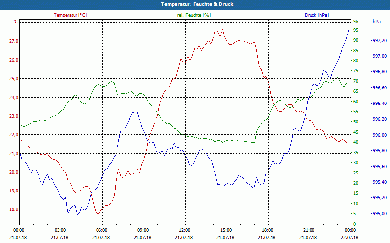
Task: Click temperature axis value 25,0
Action: point(14,79)
